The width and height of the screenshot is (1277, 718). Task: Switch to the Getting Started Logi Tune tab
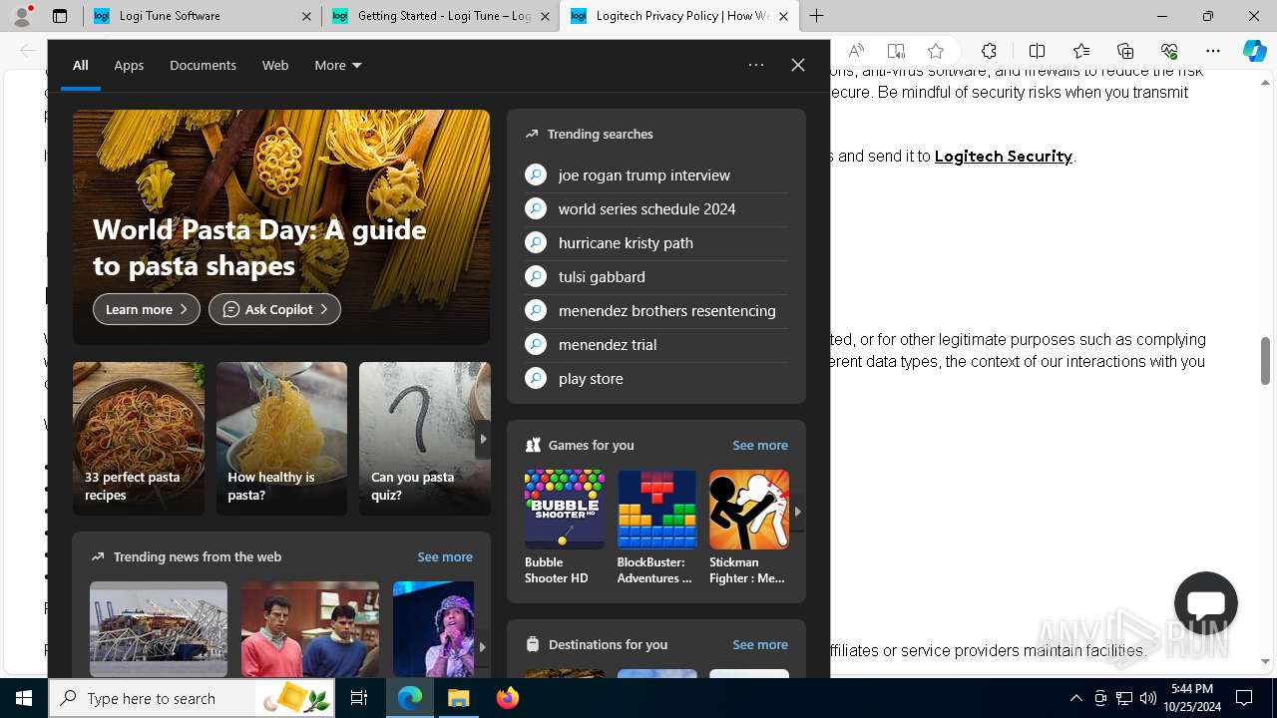(x=440, y=16)
